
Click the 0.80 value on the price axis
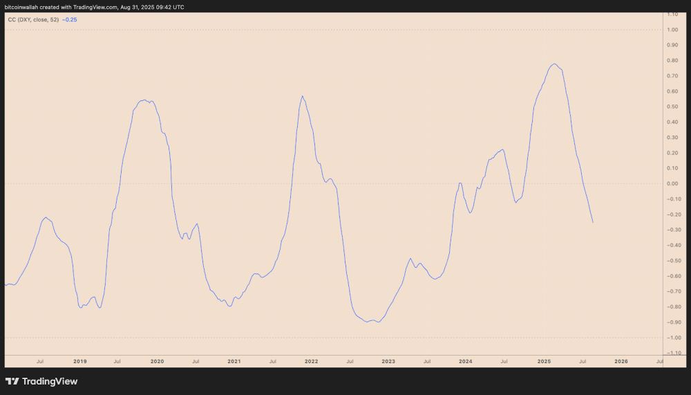[x=672, y=60]
